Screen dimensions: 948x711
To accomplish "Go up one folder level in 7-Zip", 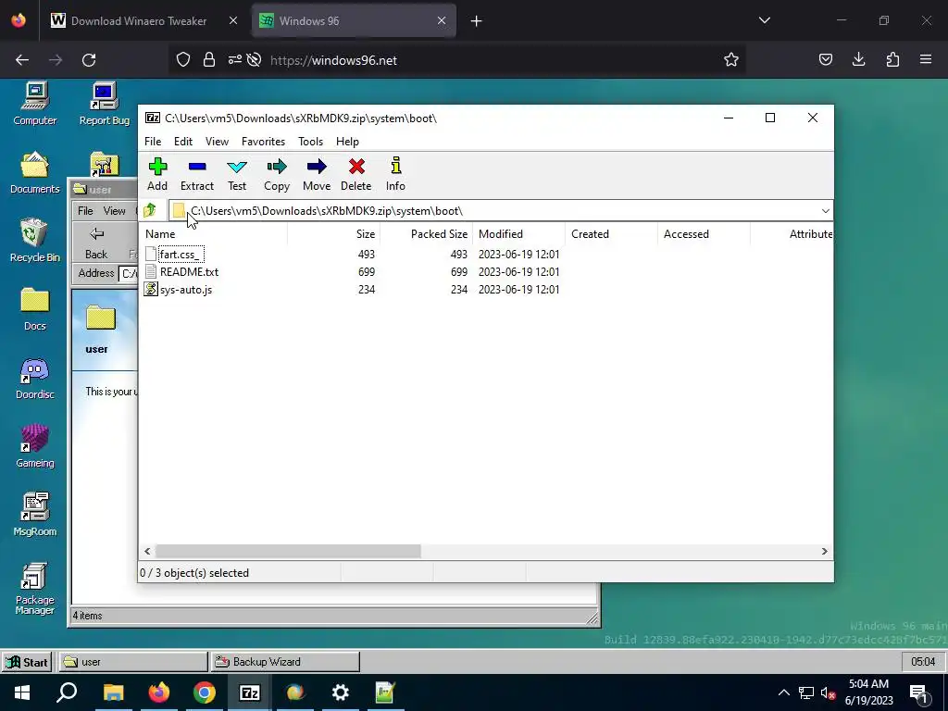I will tap(150, 210).
